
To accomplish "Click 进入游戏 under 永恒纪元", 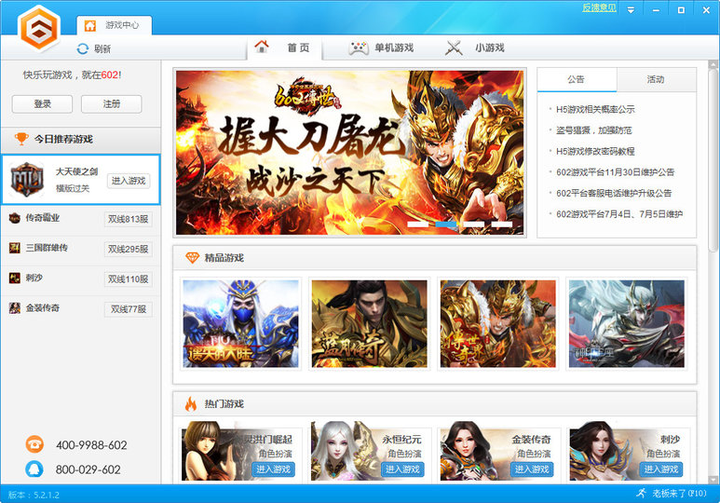I will (x=402, y=469).
